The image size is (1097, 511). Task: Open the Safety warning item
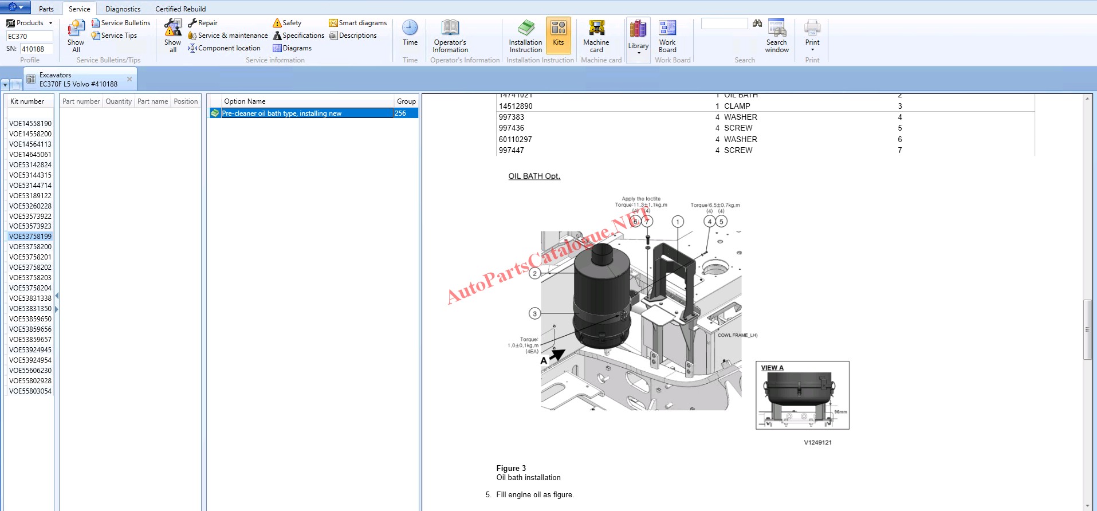[287, 23]
